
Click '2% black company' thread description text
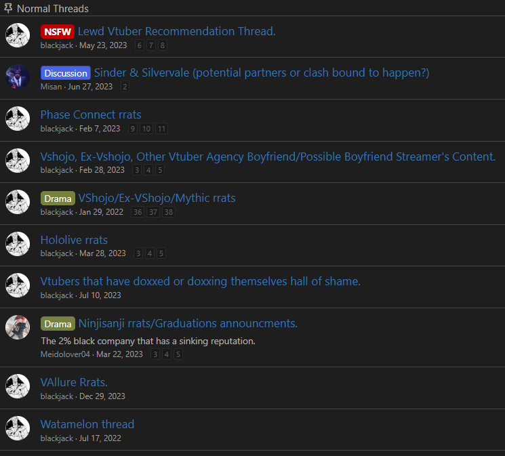click(x=148, y=341)
